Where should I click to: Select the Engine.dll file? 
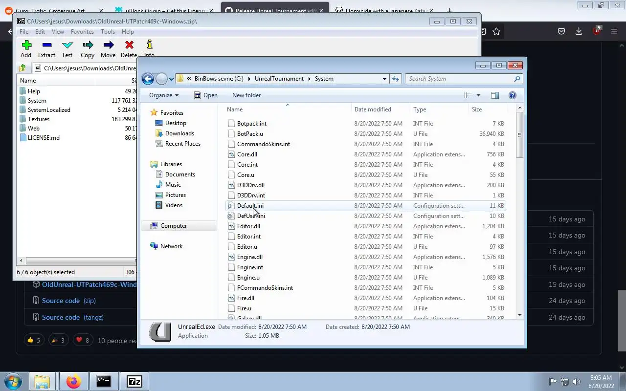[x=250, y=257]
